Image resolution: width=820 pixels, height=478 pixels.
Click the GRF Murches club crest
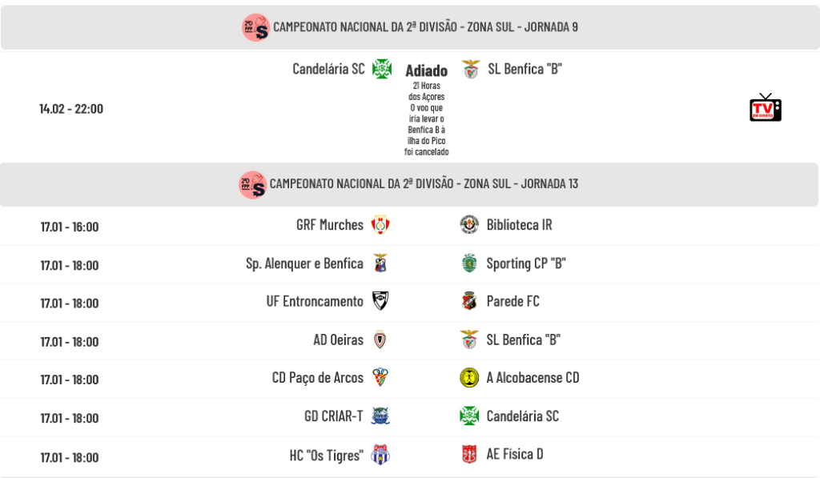tap(380, 225)
